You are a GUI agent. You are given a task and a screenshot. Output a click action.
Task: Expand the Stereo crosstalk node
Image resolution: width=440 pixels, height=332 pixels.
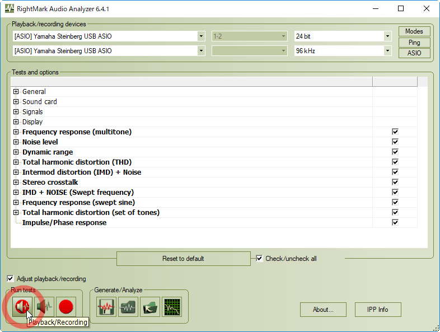click(x=16, y=183)
